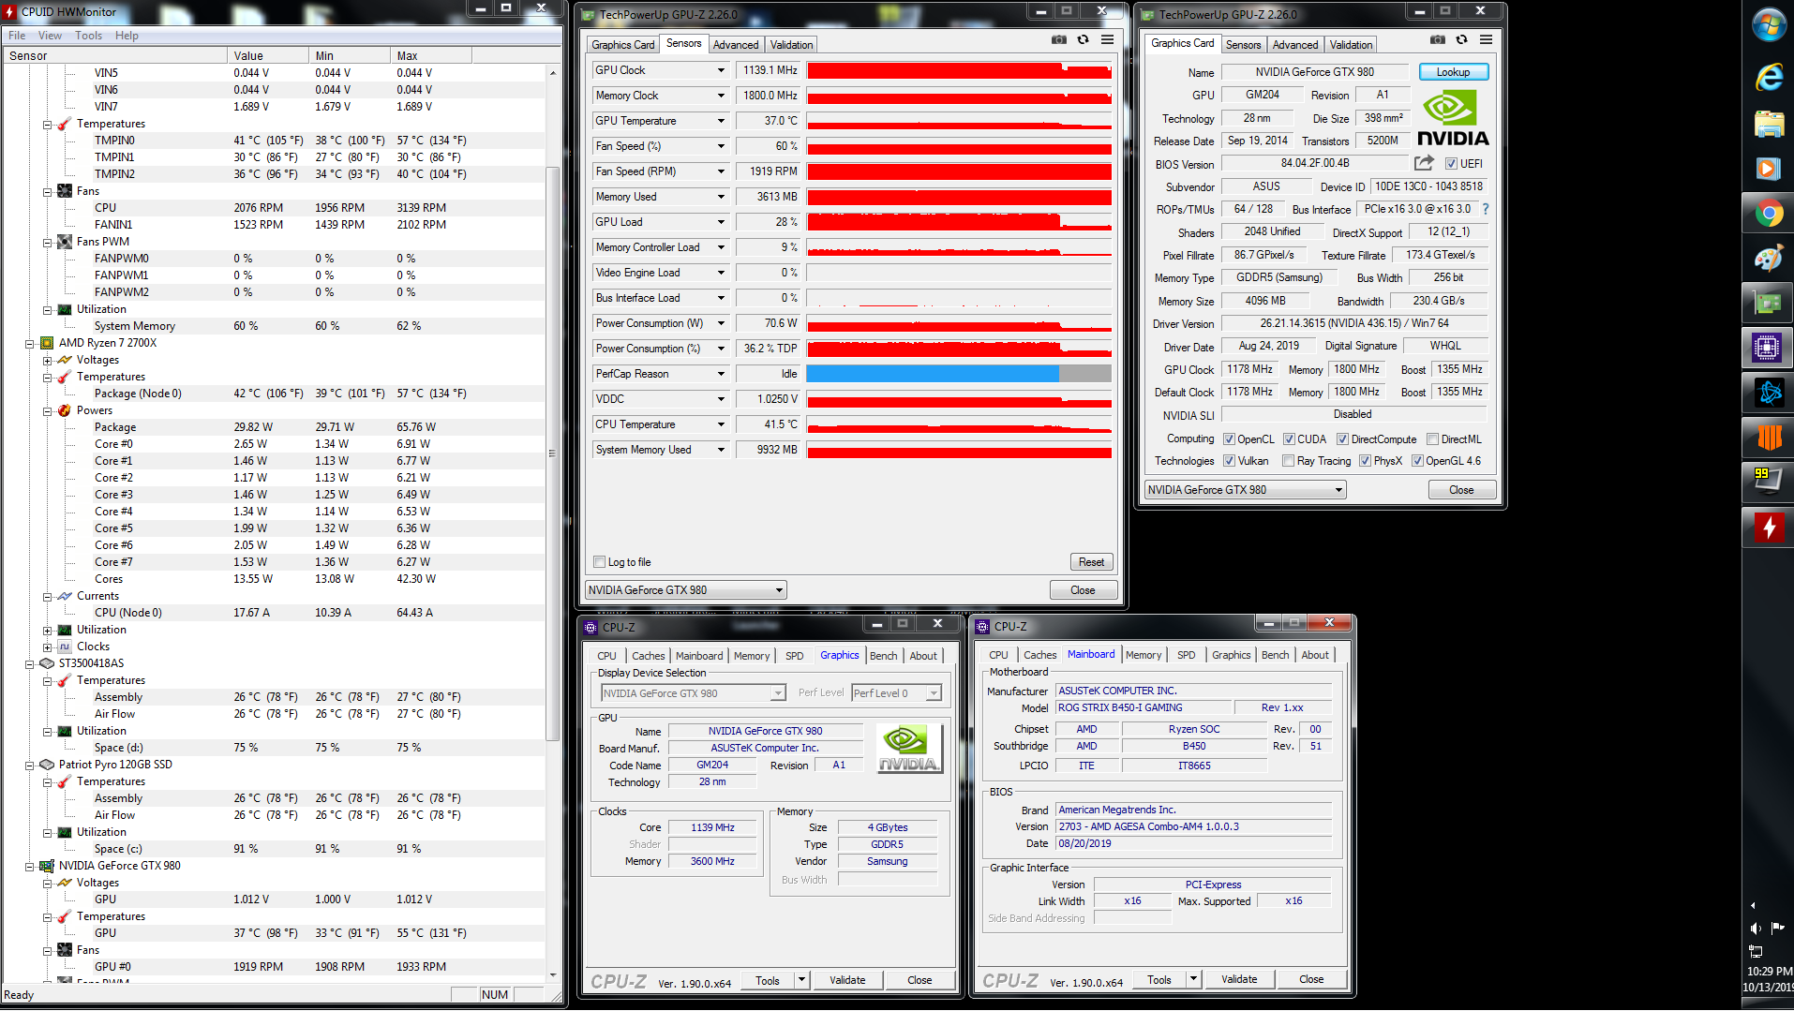Open Windows Media Player taskbar icon
1794x1011 pixels.
point(1769,169)
